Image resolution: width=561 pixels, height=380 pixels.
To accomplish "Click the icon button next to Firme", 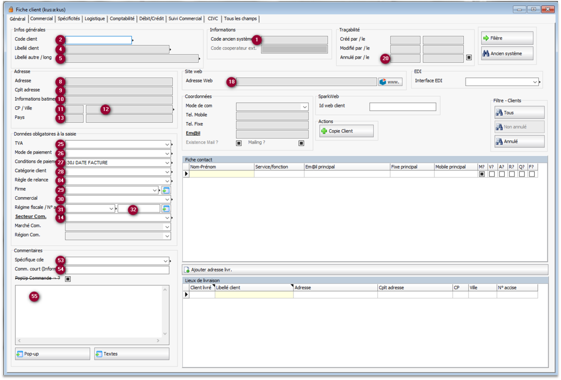I will click(166, 190).
